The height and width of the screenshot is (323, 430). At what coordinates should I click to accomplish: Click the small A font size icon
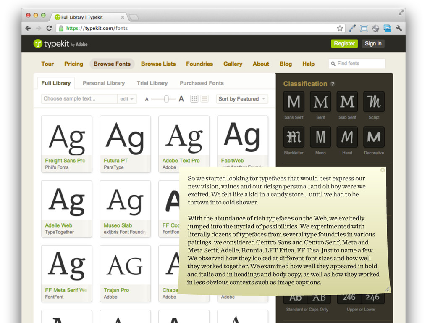[x=147, y=99]
